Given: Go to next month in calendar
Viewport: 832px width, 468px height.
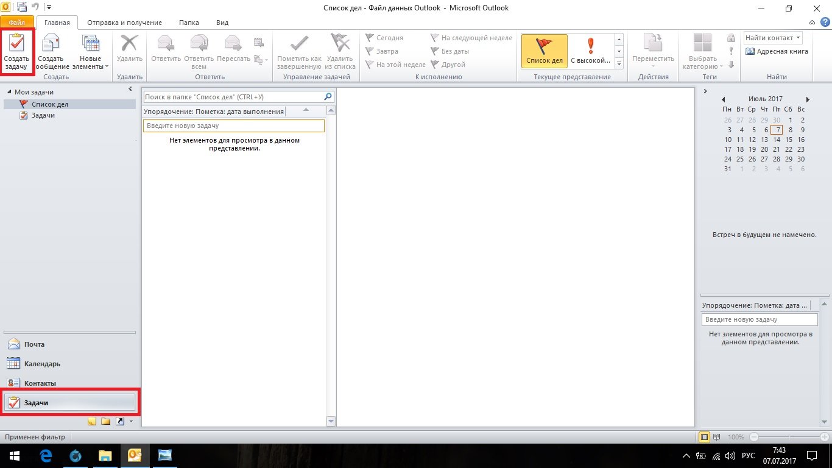Looking at the screenshot, I should click(x=808, y=99).
